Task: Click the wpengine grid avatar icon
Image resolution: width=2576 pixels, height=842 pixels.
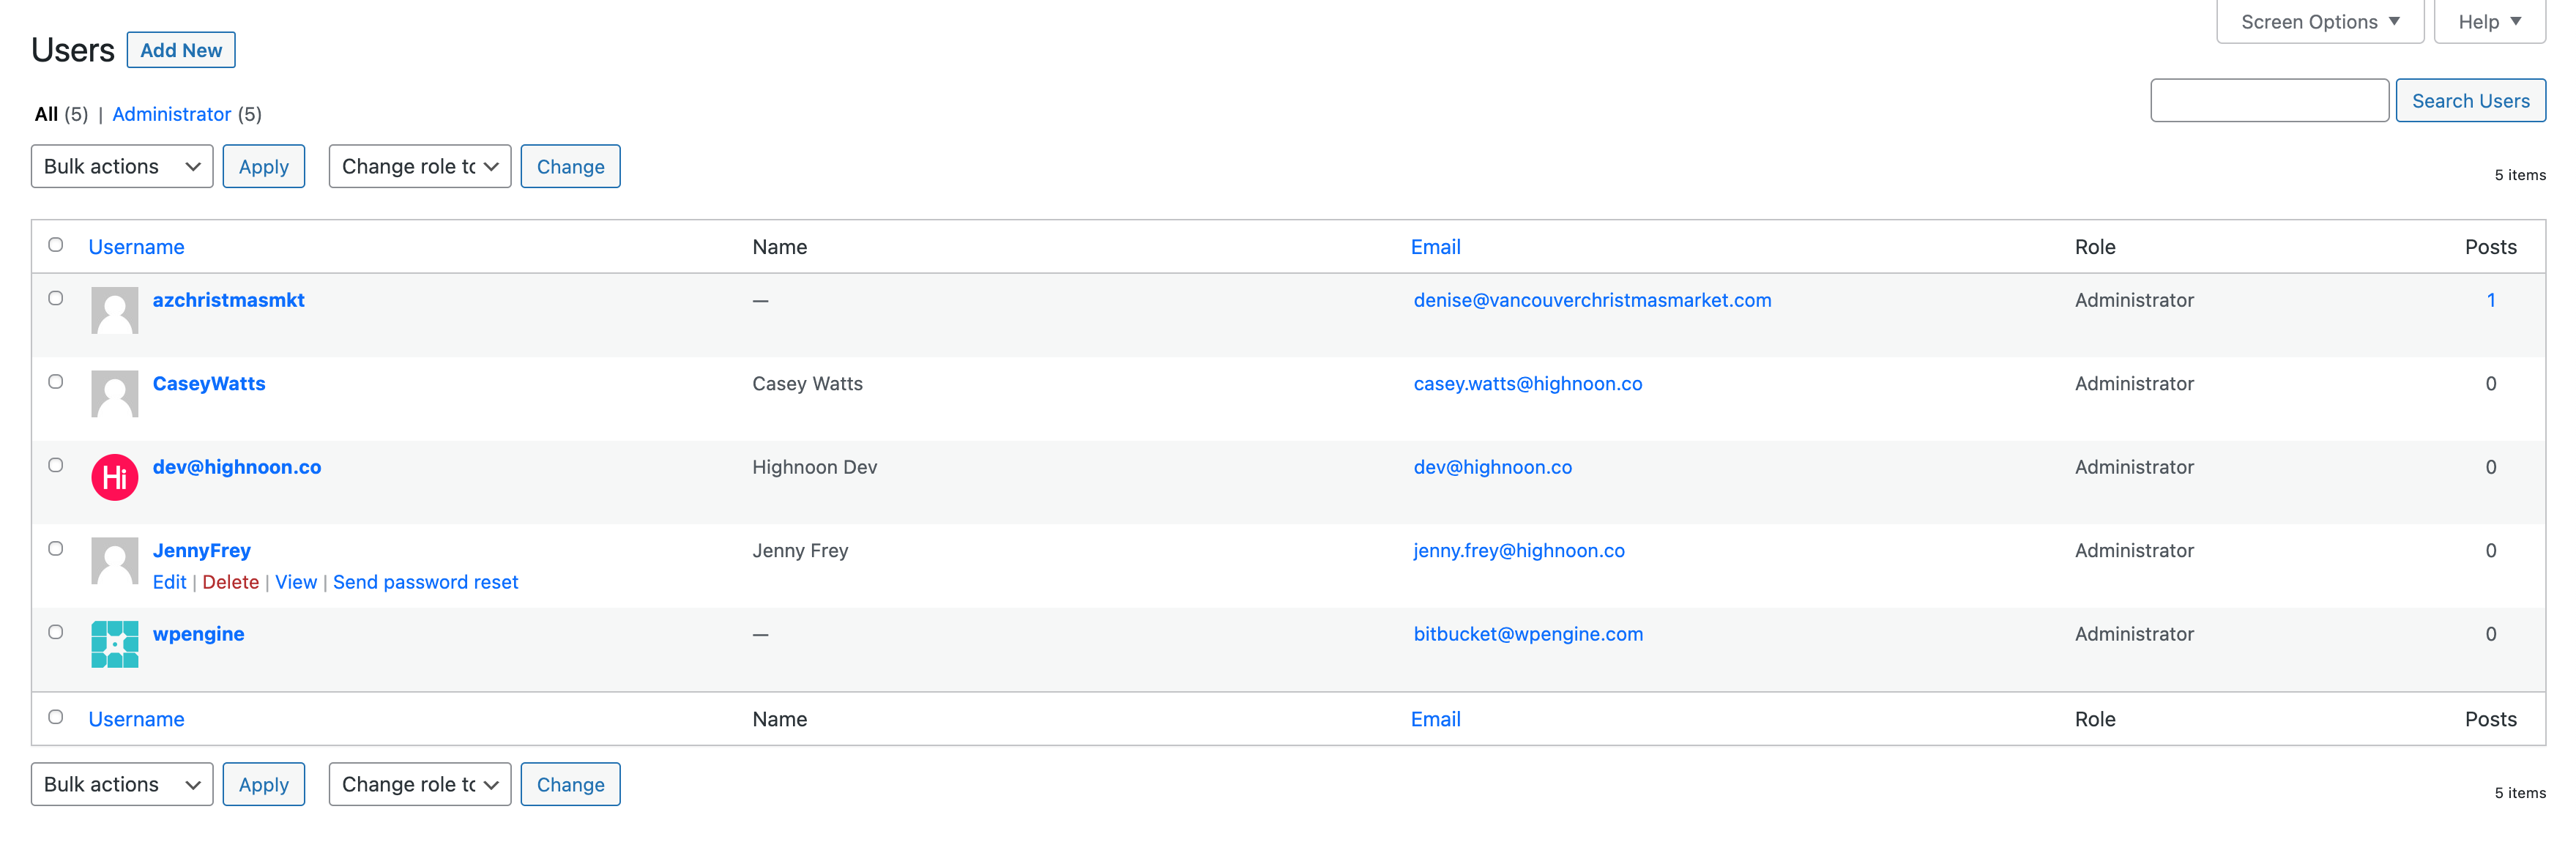Action: pos(115,644)
